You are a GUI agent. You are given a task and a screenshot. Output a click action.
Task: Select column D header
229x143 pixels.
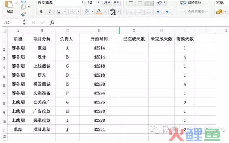(99, 31)
